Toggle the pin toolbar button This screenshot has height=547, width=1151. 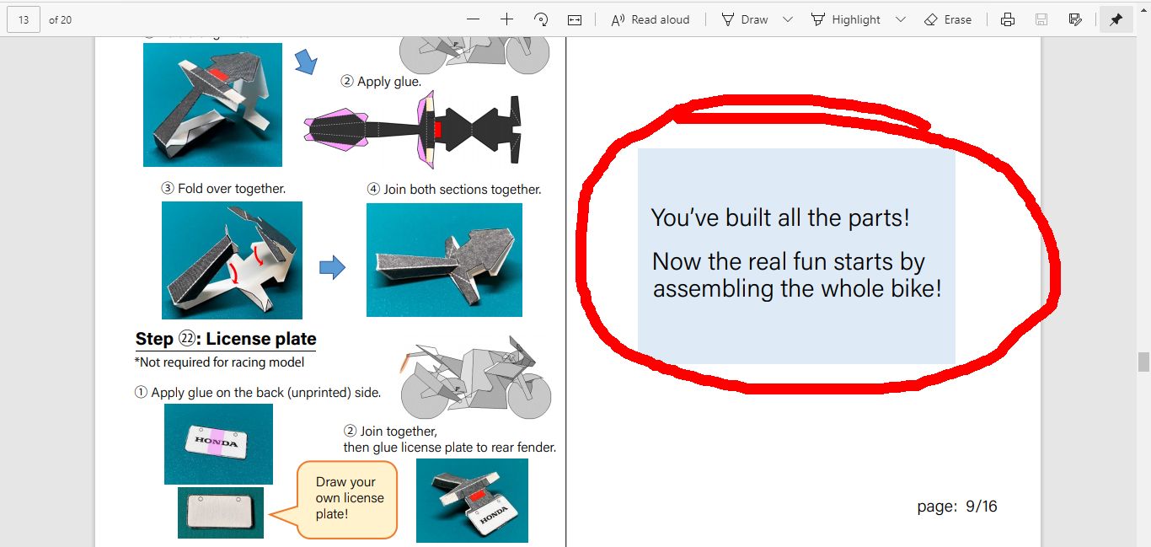click(1116, 19)
